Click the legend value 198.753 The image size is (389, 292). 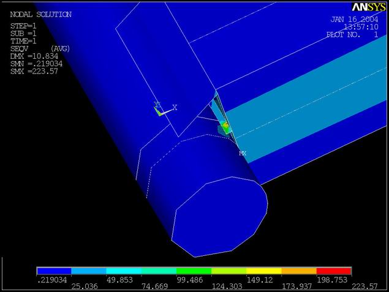[x=332, y=280]
